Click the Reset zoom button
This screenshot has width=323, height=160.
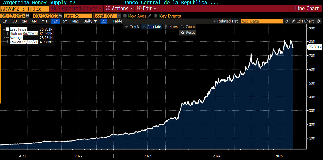click(x=187, y=32)
